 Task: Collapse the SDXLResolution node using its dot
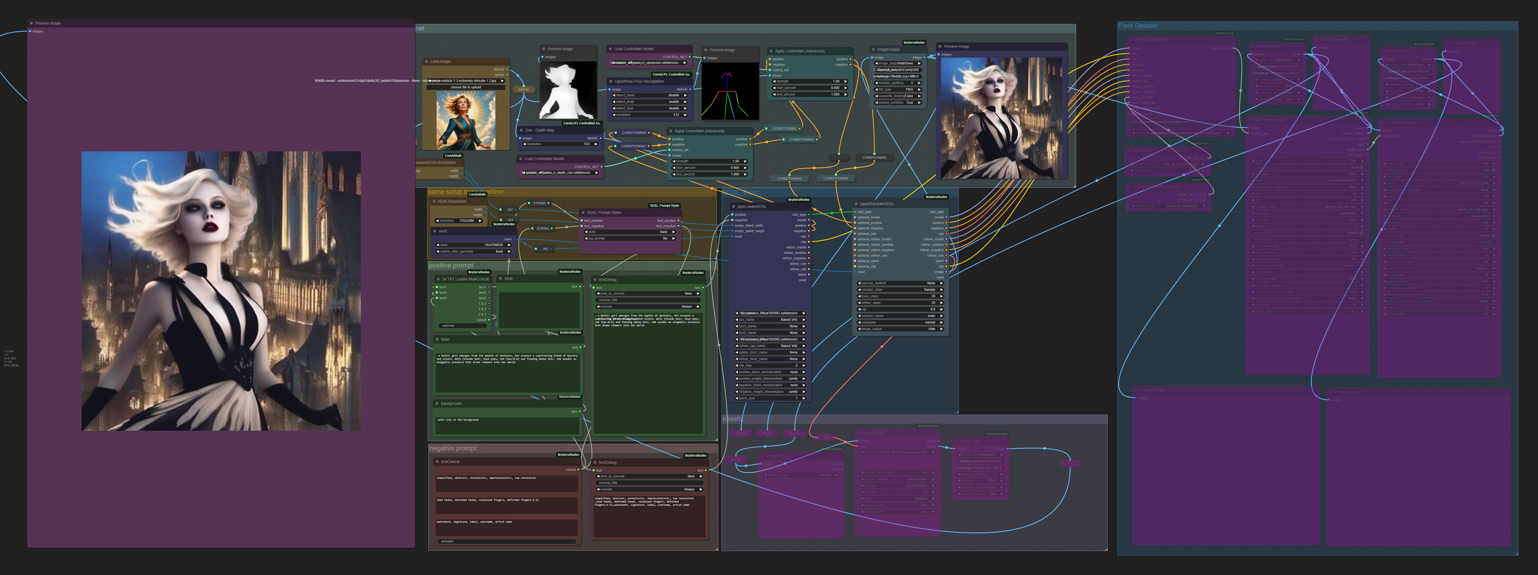[x=434, y=201]
